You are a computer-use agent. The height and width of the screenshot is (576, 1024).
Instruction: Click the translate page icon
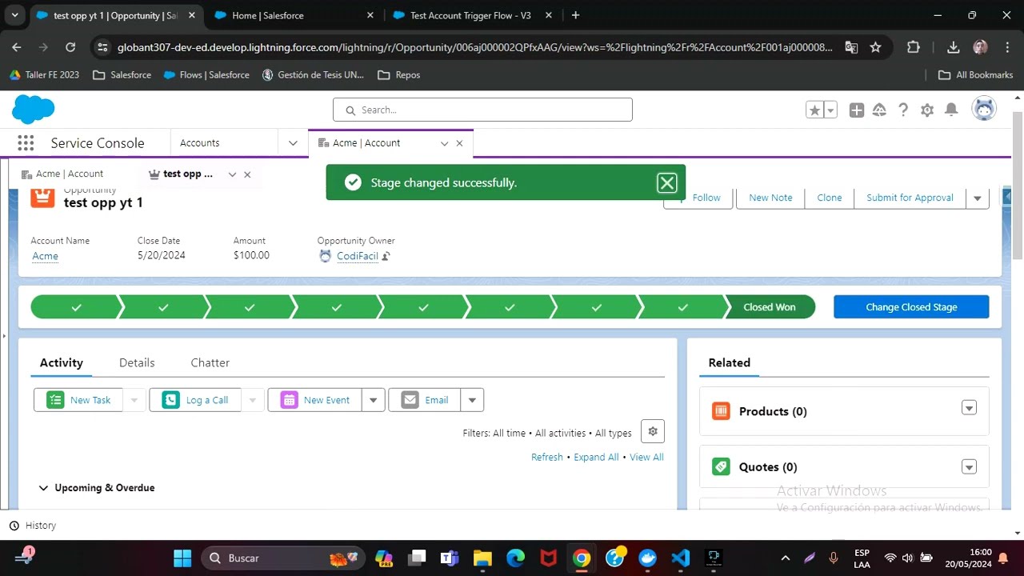click(x=851, y=47)
